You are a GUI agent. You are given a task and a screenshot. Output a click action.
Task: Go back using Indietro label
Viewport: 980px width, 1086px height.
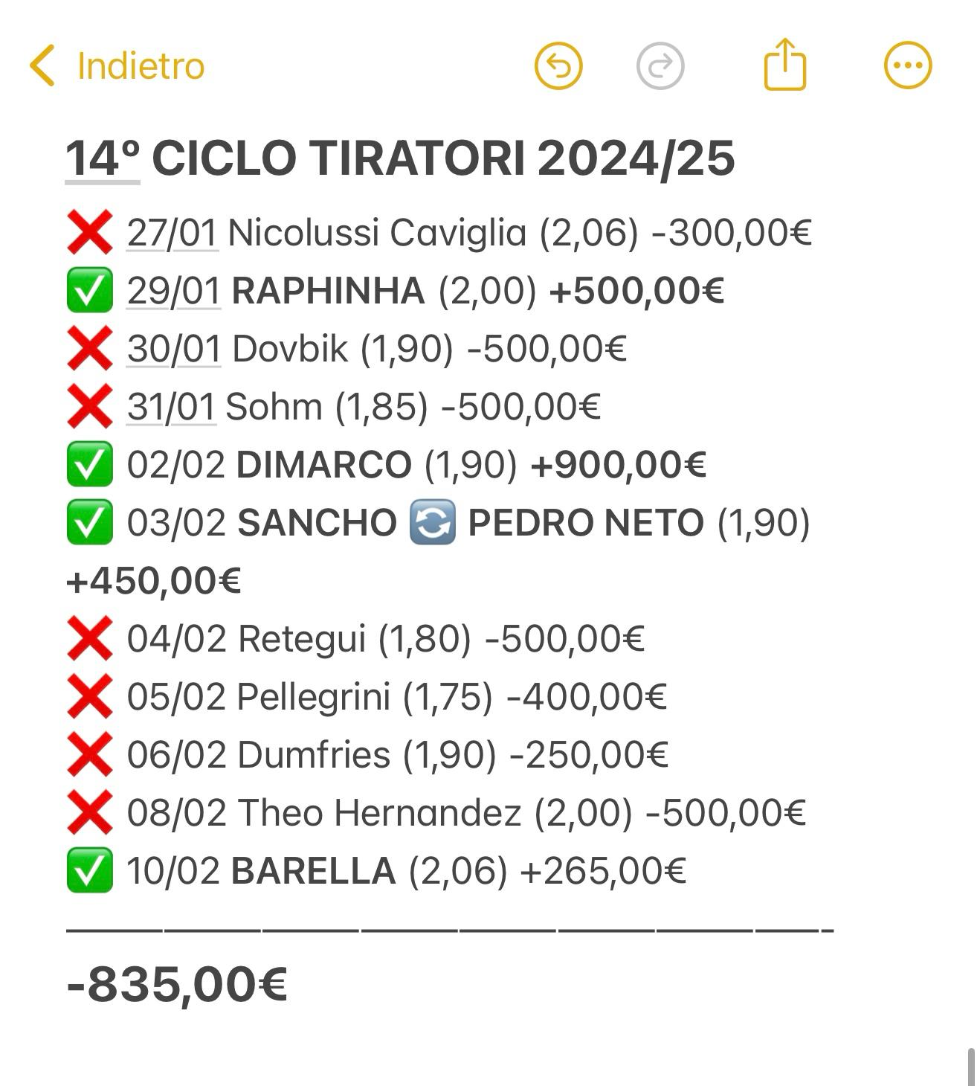[141, 65]
